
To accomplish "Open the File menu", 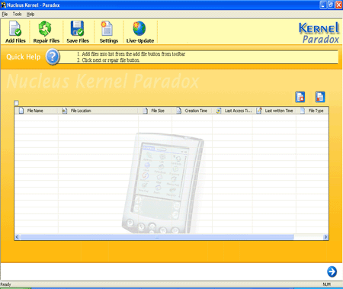I will (5, 14).
